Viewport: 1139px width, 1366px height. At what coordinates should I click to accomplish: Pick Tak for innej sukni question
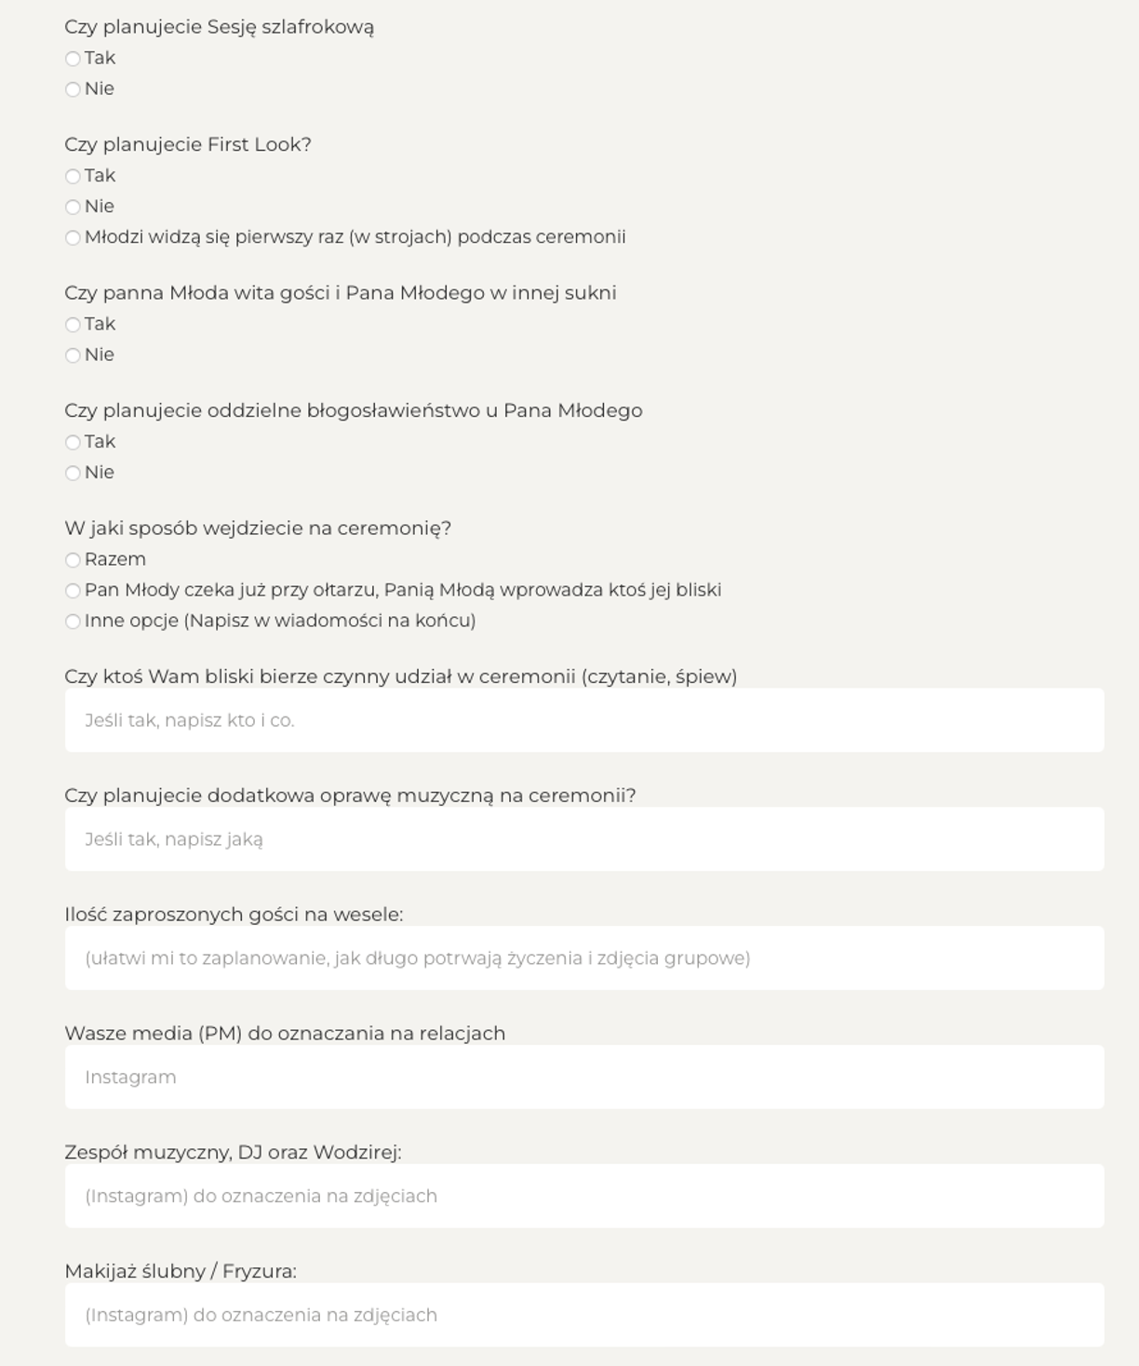click(x=73, y=325)
